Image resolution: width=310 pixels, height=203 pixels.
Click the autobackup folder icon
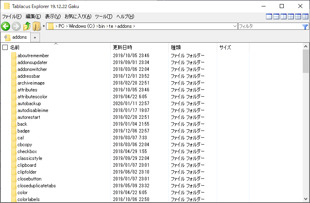pos(14,104)
